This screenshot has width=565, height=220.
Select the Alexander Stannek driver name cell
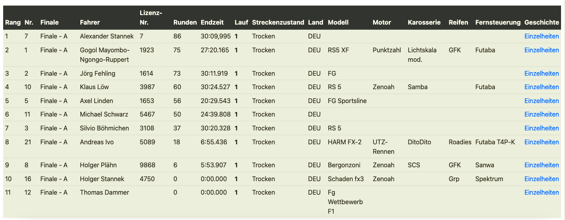tap(107, 36)
